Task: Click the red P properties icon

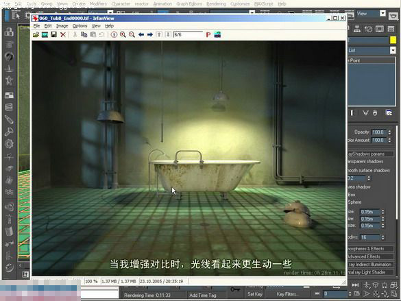Action: [208, 34]
